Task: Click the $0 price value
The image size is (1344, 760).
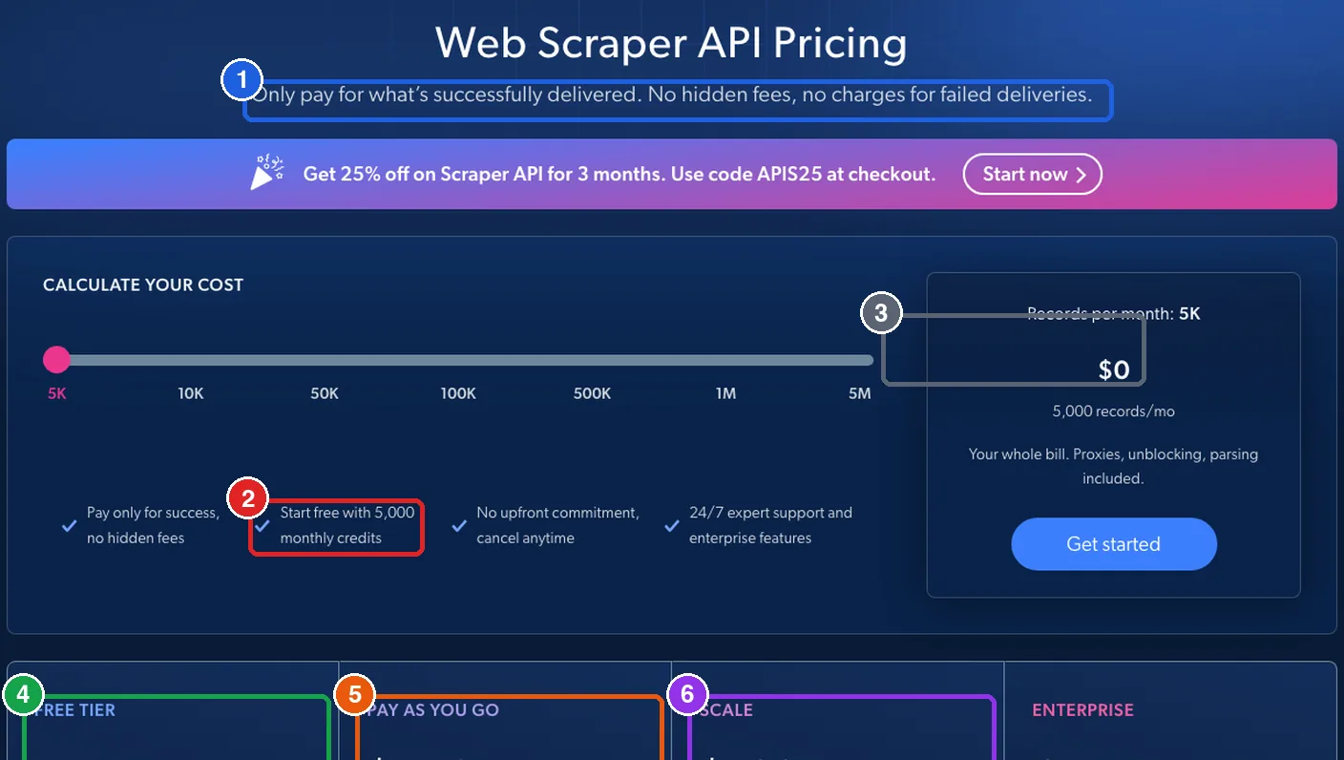Action: coord(1114,369)
